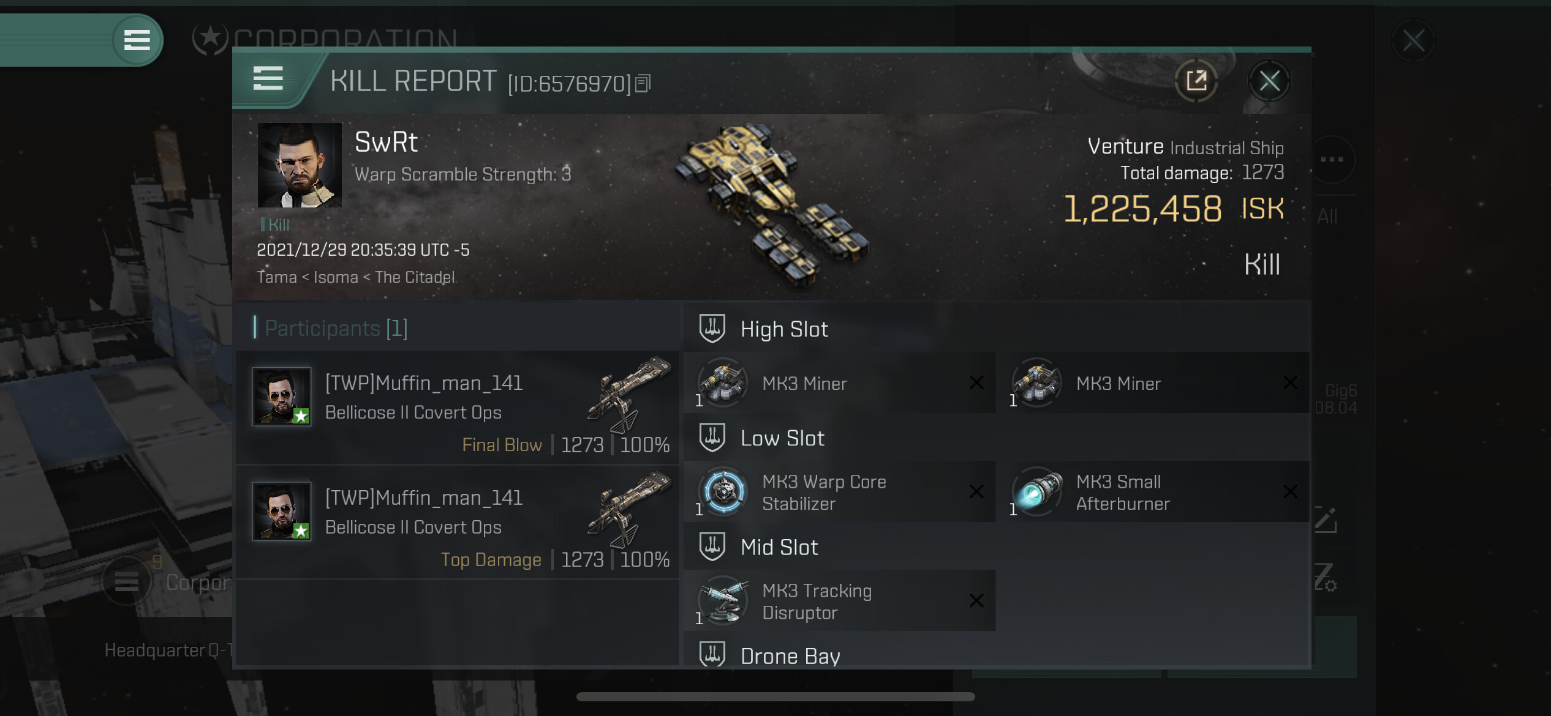This screenshot has width=1551, height=716.
Task: Copy the kill report ID
Action: [643, 83]
